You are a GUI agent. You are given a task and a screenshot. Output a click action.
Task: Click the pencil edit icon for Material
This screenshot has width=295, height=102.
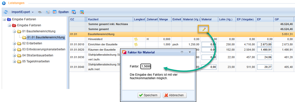click(x=204, y=29)
